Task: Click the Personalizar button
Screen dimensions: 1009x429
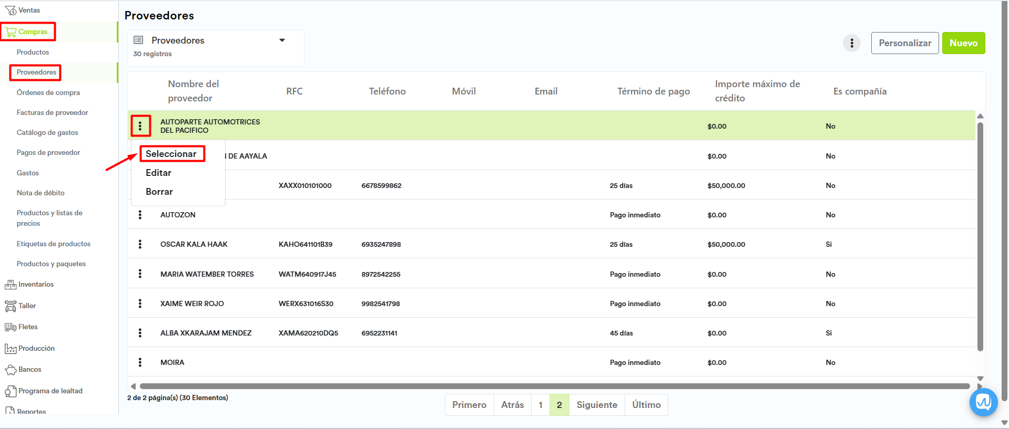Action: 904,43
